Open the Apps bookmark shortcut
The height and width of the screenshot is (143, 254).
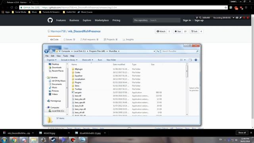[6, 12]
